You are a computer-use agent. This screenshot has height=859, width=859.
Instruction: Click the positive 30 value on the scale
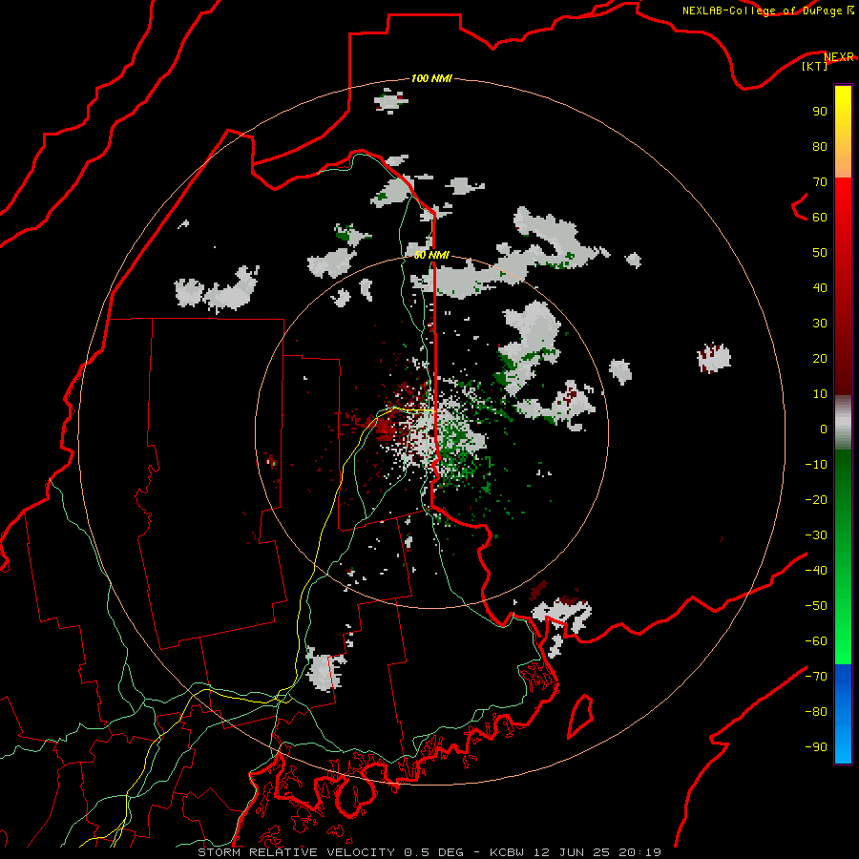[820, 324]
